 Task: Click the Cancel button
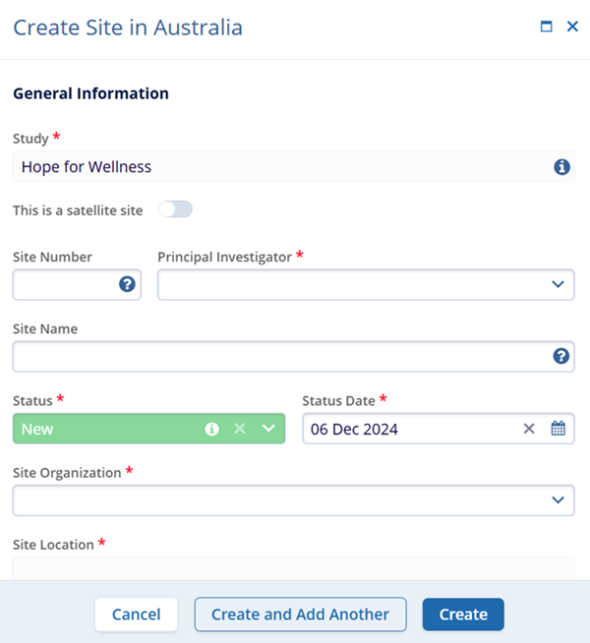[136, 614]
